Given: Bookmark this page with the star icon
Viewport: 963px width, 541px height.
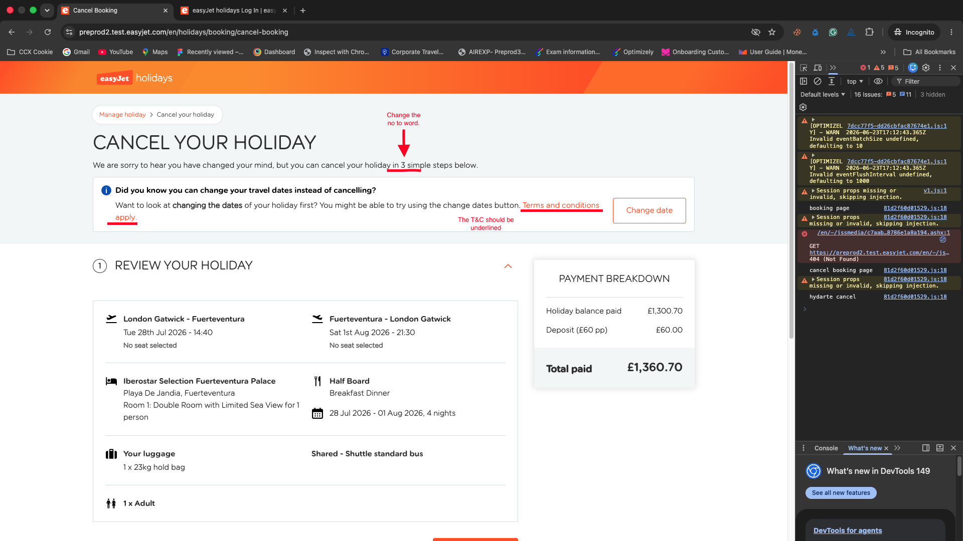Looking at the screenshot, I should [x=772, y=32].
